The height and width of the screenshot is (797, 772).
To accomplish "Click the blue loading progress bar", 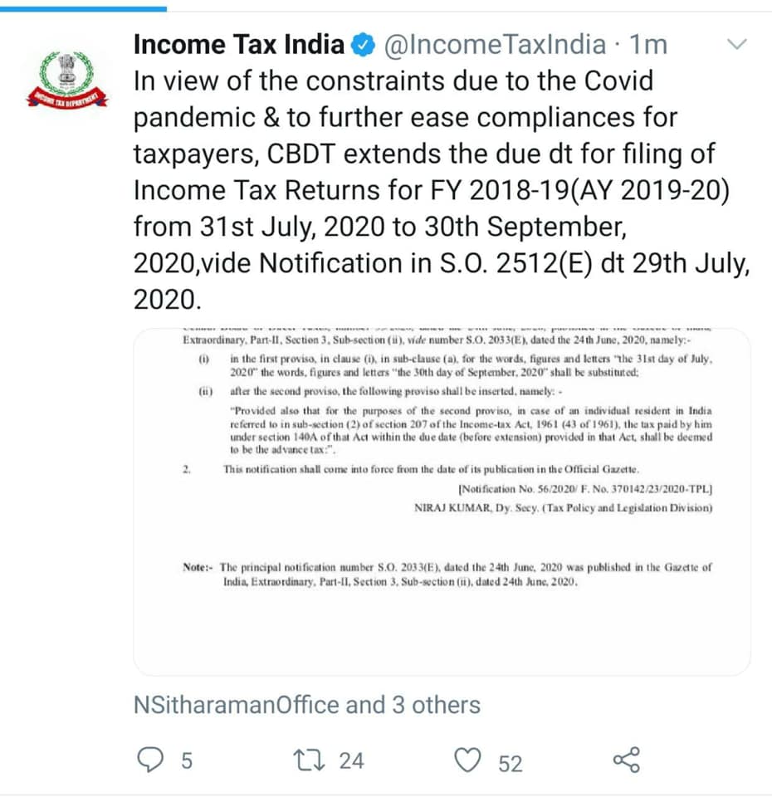I will click(x=83, y=8).
